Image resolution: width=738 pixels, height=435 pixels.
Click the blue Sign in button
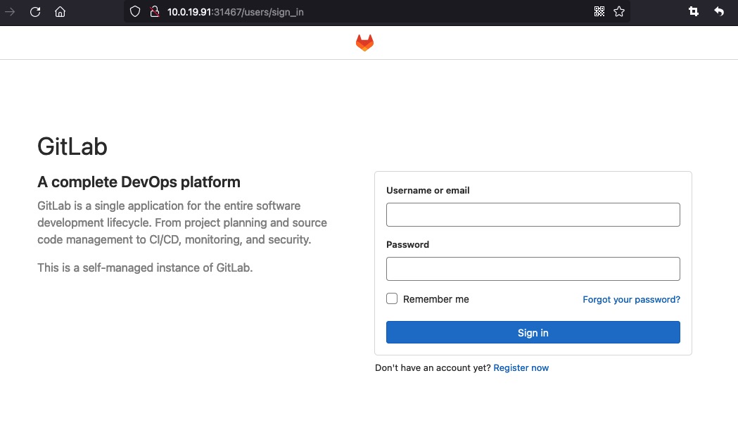tap(533, 332)
